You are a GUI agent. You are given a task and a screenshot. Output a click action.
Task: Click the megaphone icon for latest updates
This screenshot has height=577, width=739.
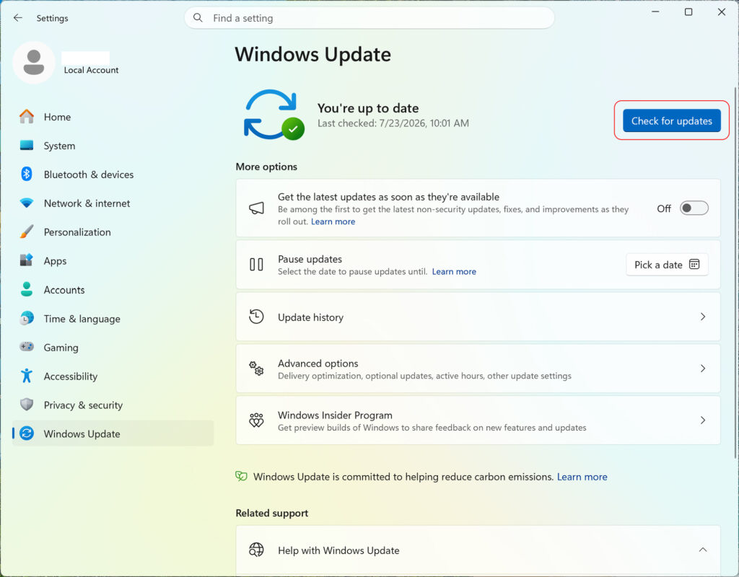(x=256, y=208)
